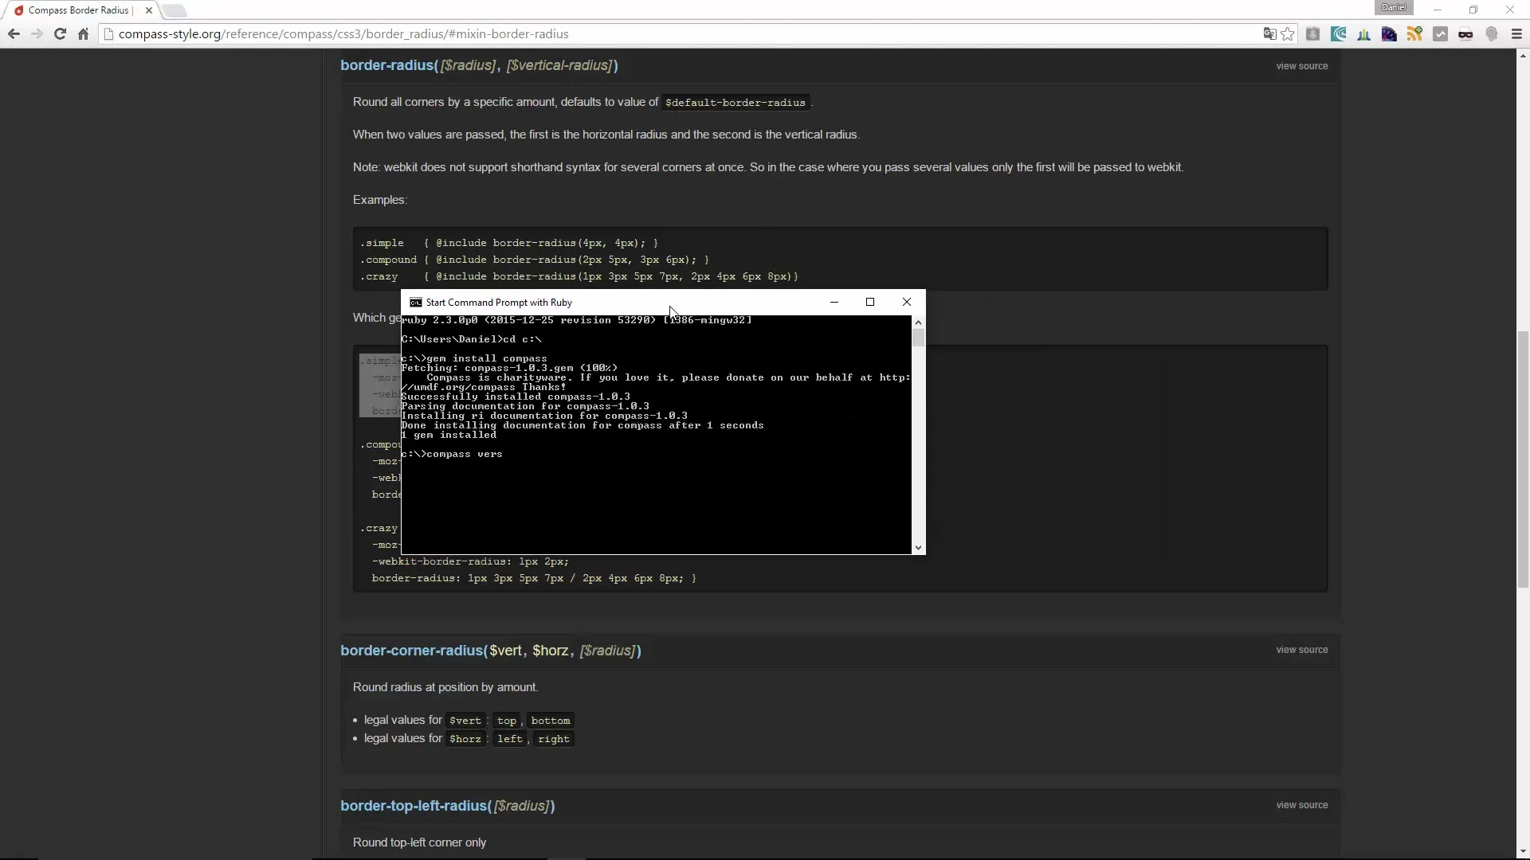Click the command prompt title bar text

coord(499,303)
